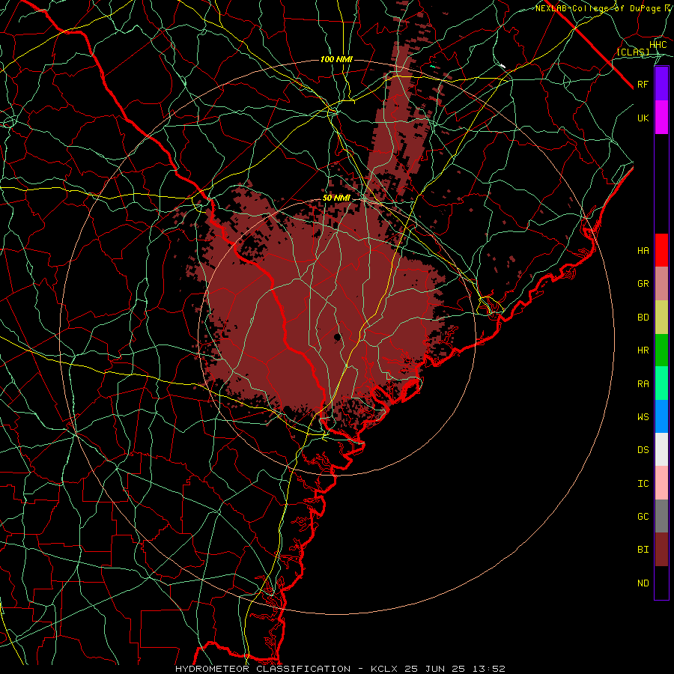This screenshot has height=674, width=674.
Task: Click the HHC product label
Action: tap(658, 45)
